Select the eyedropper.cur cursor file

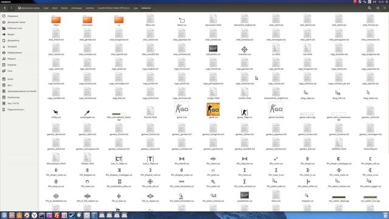point(88,114)
